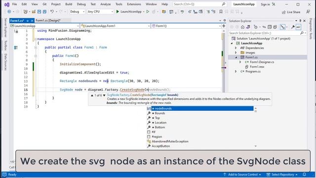Show next overload in signature help
Image resolution: width=316 pixels, height=178 pixels.
click(x=104, y=95)
